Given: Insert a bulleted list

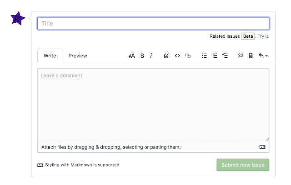Looking at the screenshot, I should click(x=205, y=56).
